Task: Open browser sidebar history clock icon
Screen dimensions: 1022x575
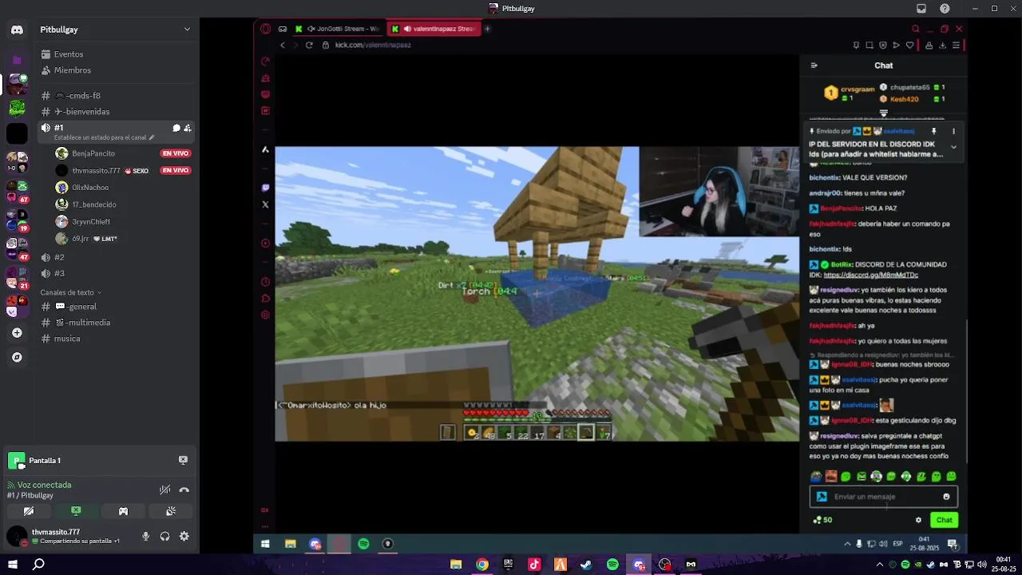Action: pos(265,282)
